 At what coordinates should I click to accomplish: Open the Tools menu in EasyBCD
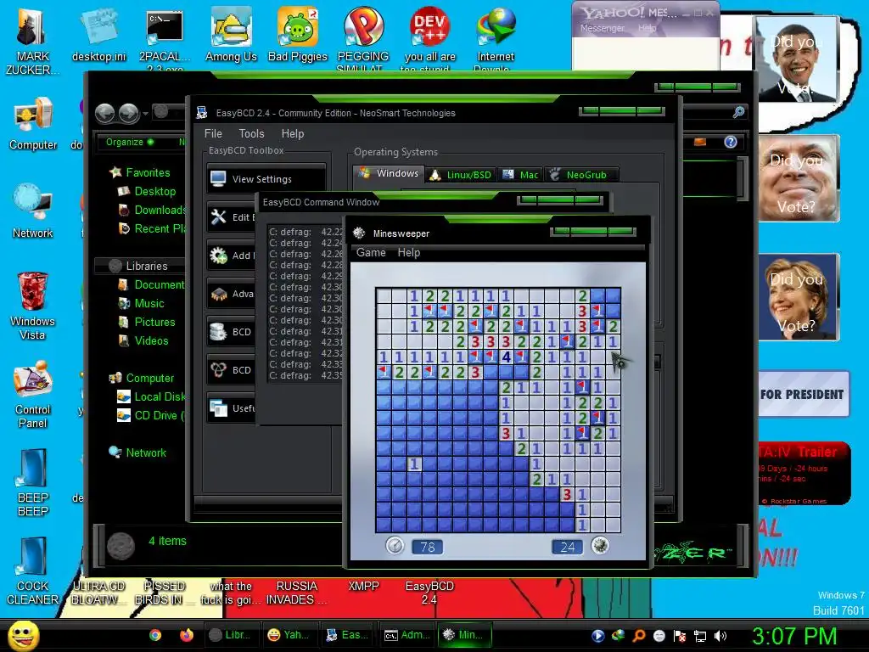pos(251,133)
